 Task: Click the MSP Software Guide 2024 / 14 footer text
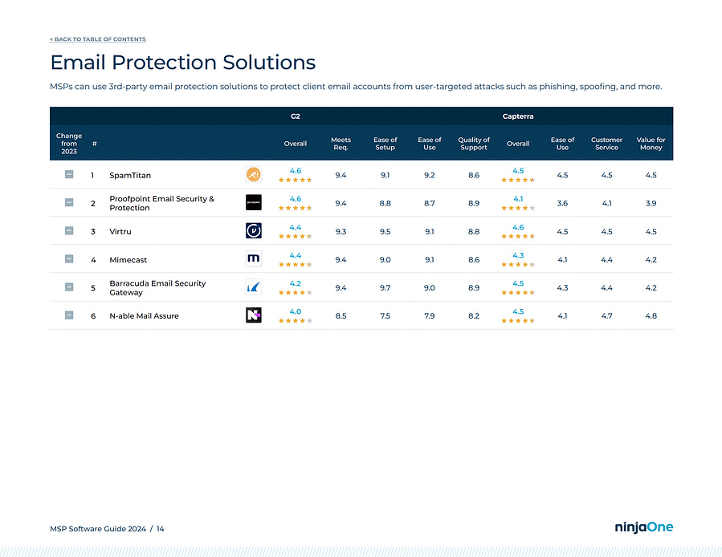[x=107, y=528]
